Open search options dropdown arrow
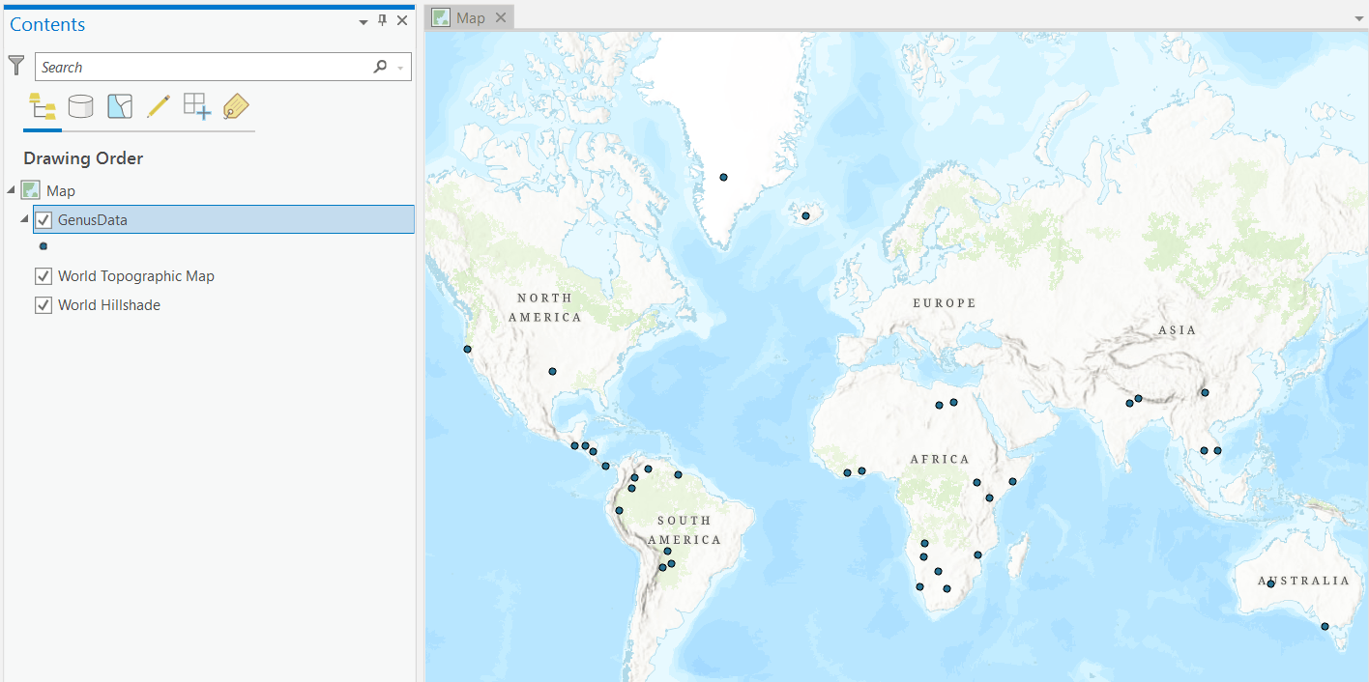This screenshot has width=1369, height=682. coord(400,68)
